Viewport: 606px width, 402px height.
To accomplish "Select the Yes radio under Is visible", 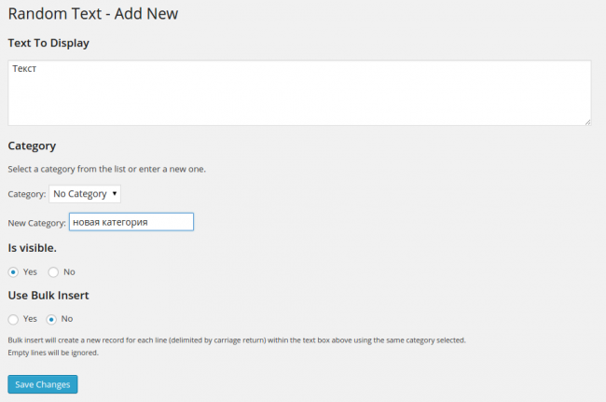I will 13,271.
